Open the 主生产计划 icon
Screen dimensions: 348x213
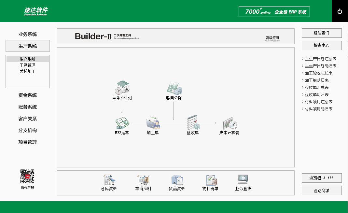(x=122, y=88)
